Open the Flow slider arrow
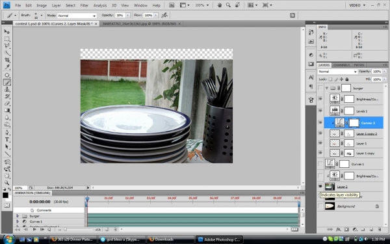 pos(156,16)
